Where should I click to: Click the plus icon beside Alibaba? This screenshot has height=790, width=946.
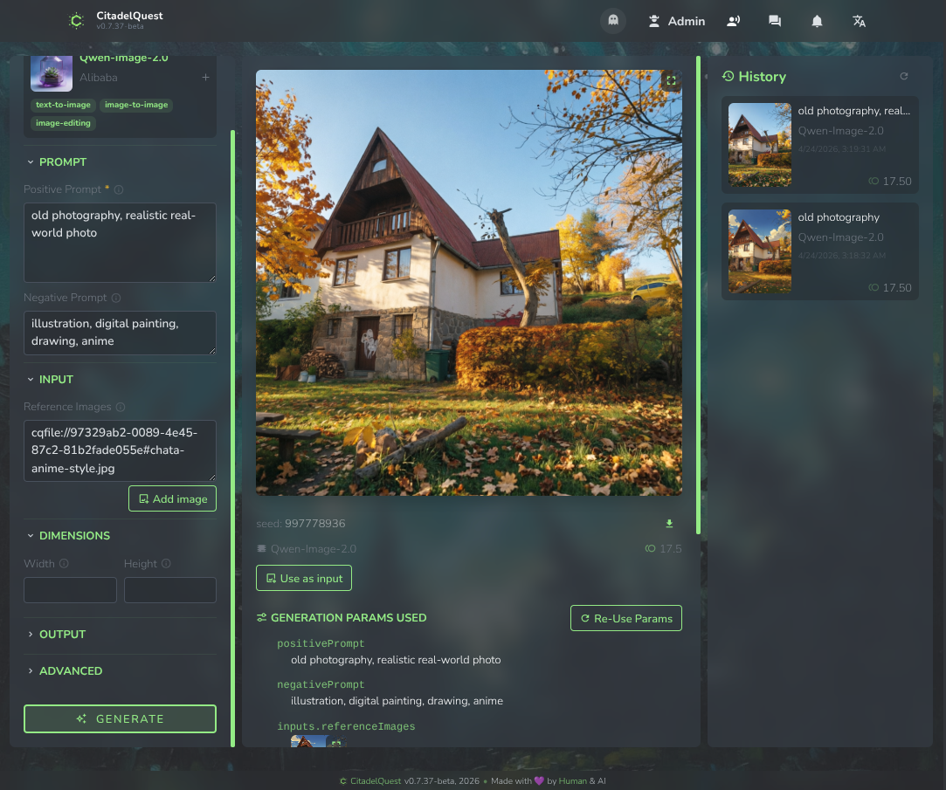[x=206, y=77]
